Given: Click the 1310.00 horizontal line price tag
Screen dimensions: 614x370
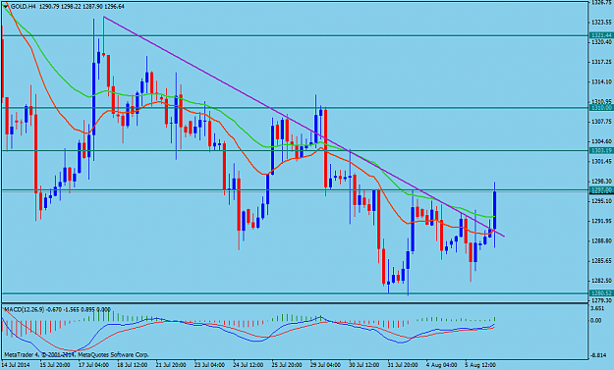Looking at the screenshot, I should click(600, 108).
